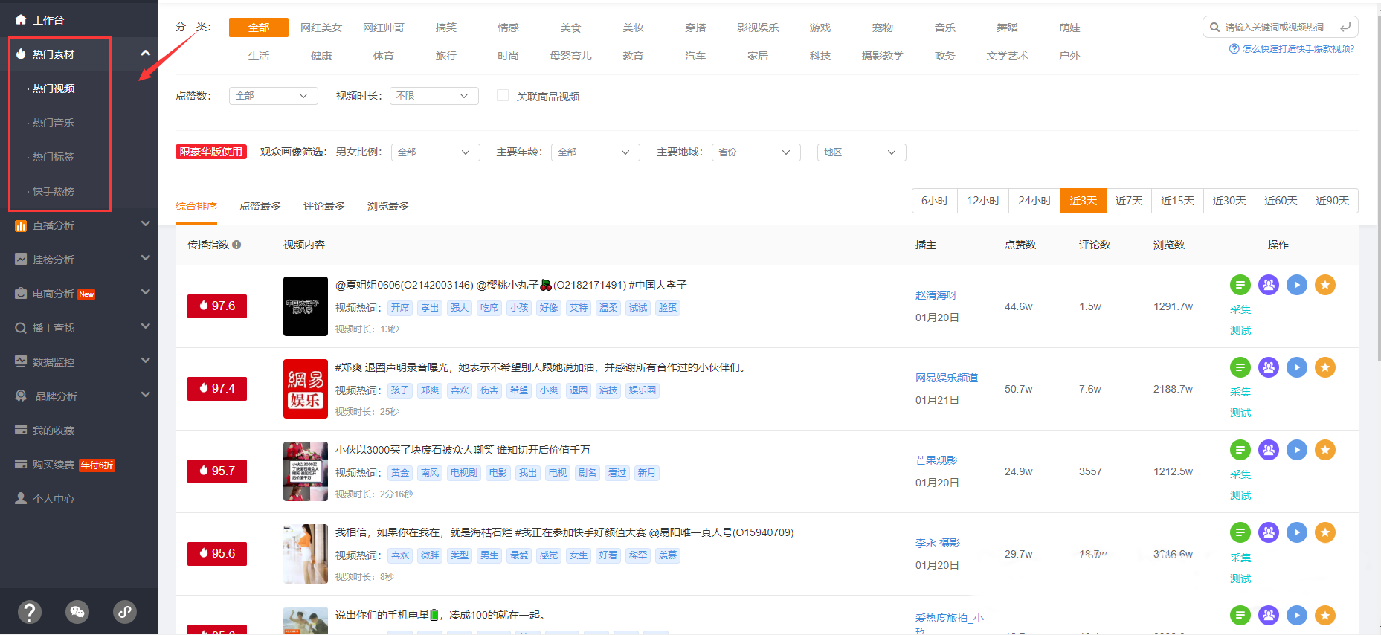Open the 省份 region dropdown

tap(756, 152)
